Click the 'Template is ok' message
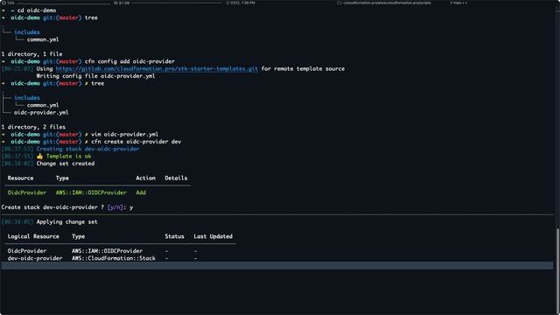The width and height of the screenshot is (560, 315). coord(68,156)
